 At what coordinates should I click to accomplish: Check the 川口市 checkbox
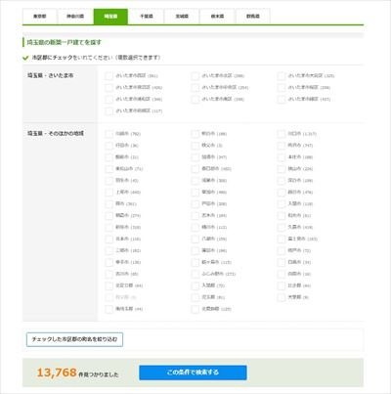(282, 134)
